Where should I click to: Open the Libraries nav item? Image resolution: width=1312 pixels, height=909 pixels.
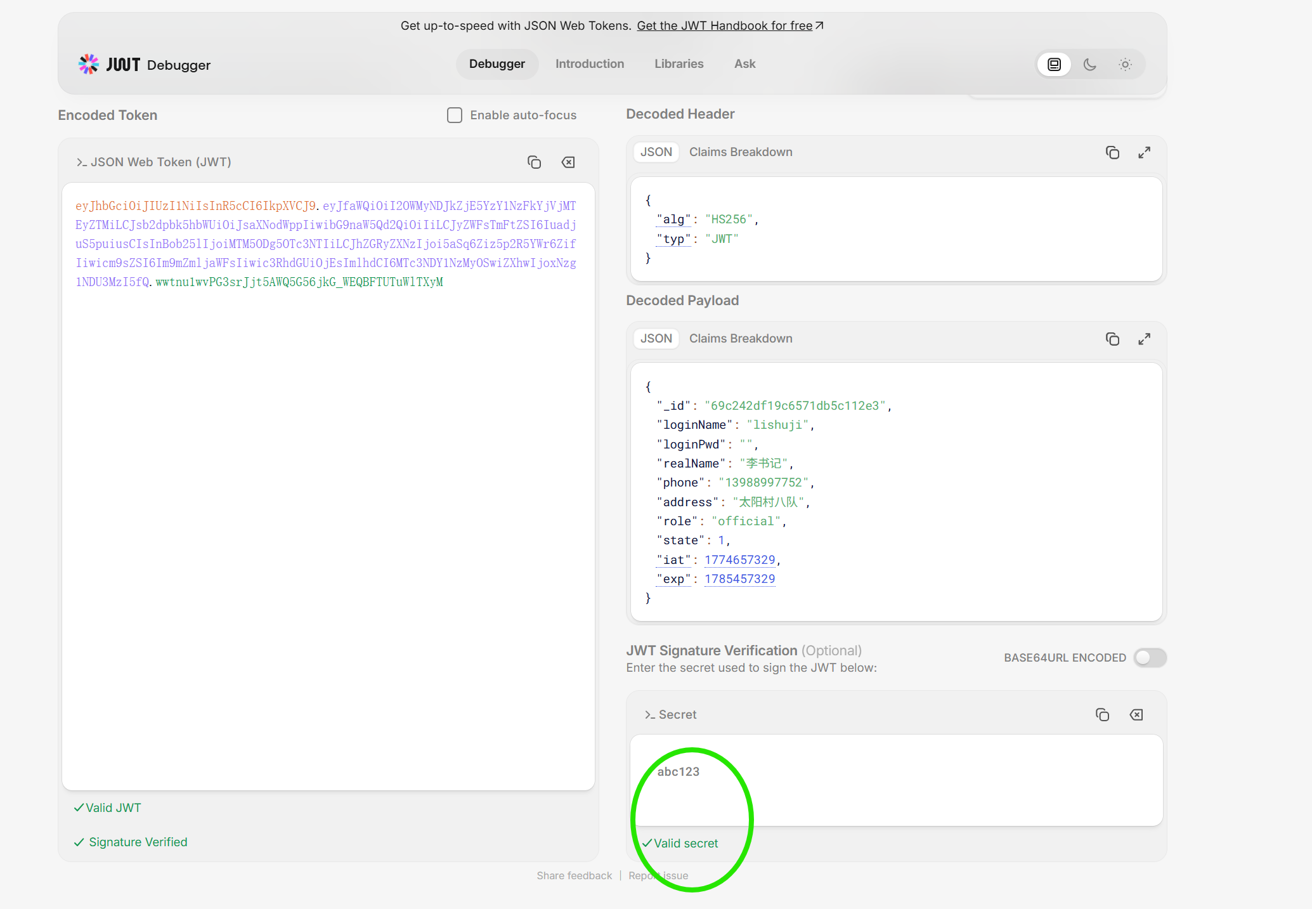[x=679, y=64]
